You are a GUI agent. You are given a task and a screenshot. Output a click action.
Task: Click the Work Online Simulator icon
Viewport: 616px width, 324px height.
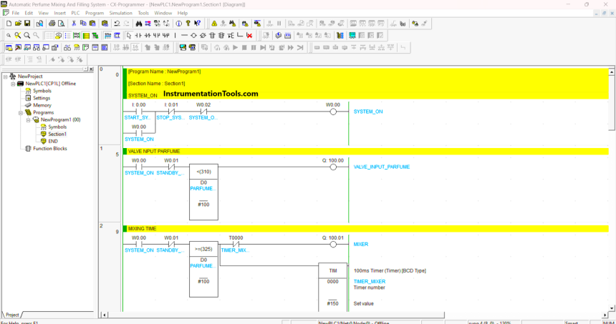tap(183, 48)
